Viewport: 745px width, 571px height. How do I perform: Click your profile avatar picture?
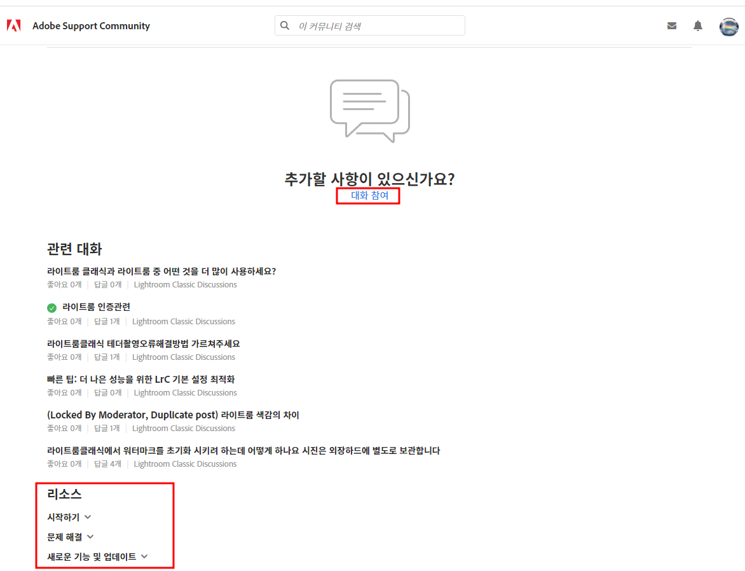[x=728, y=26]
